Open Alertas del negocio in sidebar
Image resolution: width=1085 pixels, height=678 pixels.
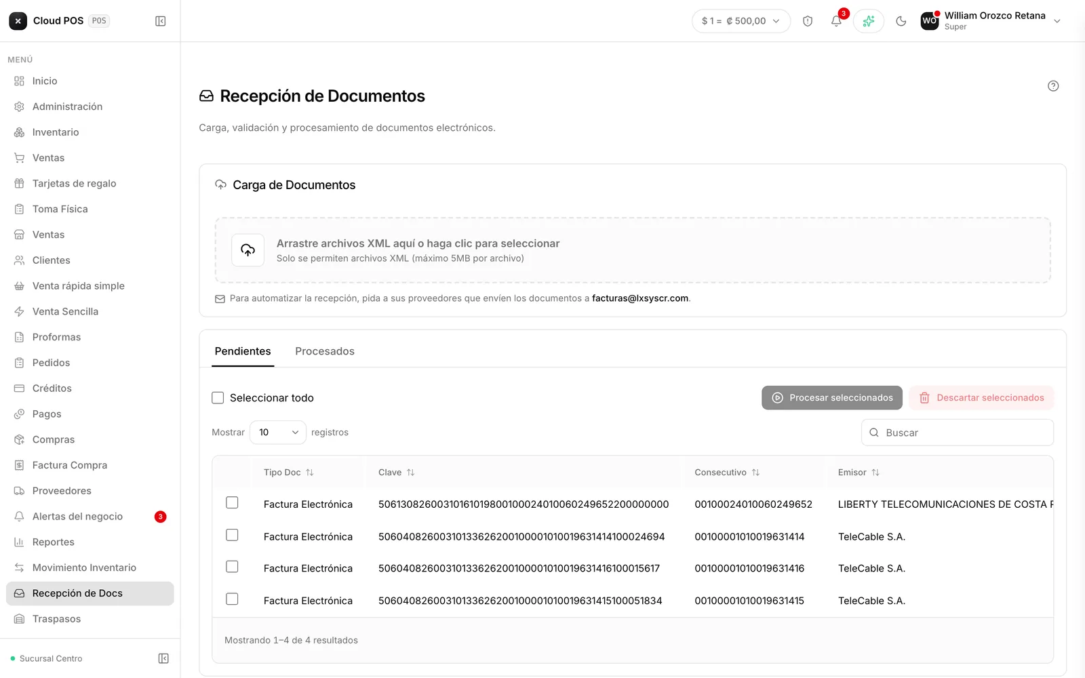(90, 517)
